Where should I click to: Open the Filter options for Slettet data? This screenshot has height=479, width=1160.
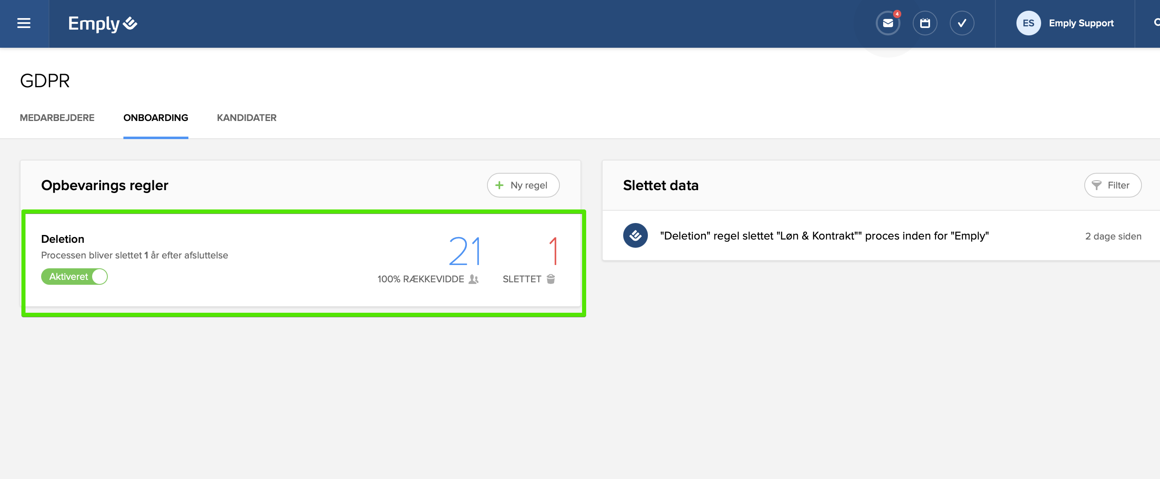1112,185
